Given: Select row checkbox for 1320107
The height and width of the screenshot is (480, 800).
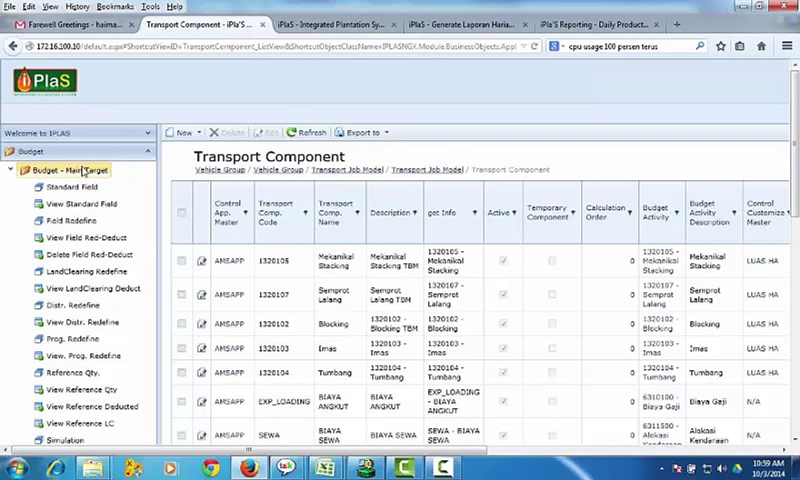Looking at the screenshot, I should tap(182, 294).
